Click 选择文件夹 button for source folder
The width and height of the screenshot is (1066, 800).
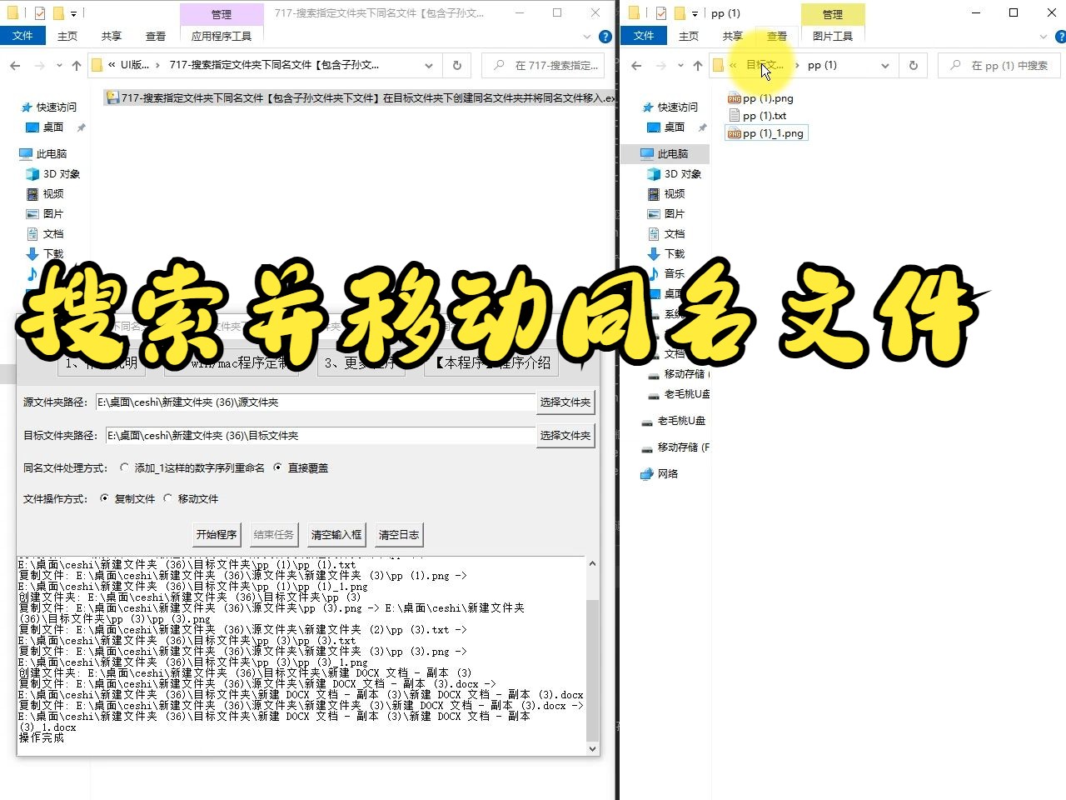565,402
